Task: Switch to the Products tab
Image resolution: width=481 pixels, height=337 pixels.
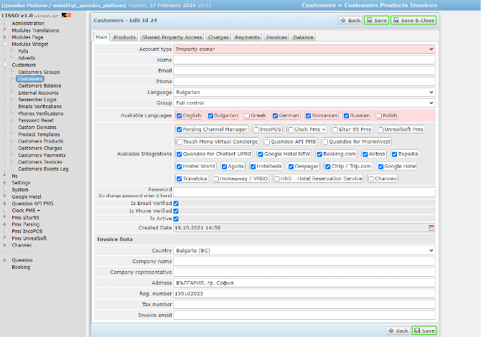Action: [125, 37]
